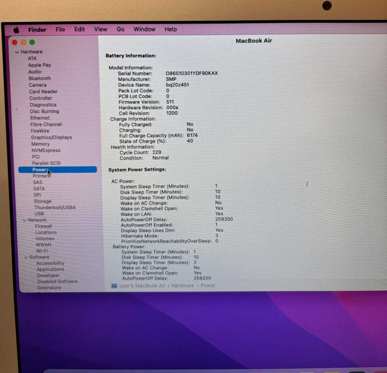
Task: Open the Window menu
Action: pyautogui.click(x=144, y=29)
